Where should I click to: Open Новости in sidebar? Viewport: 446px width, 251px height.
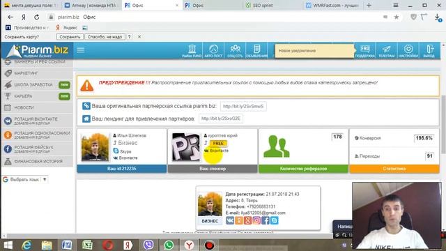(x=37, y=107)
